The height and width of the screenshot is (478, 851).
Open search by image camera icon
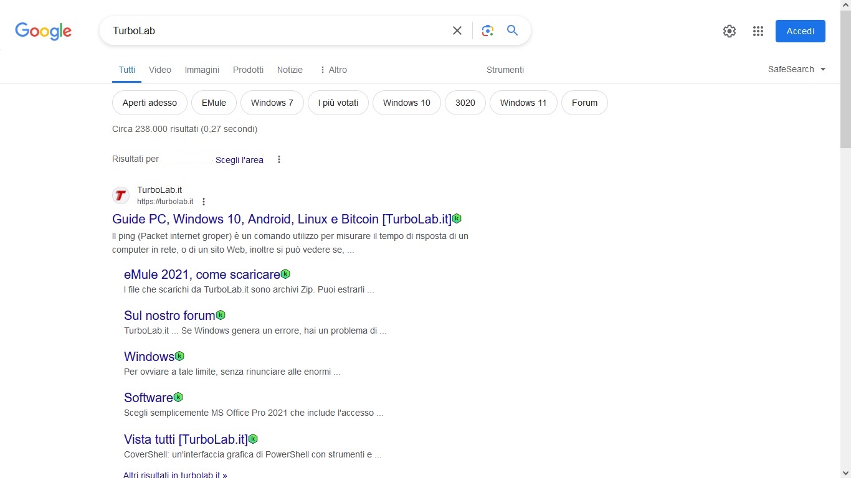(x=487, y=30)
